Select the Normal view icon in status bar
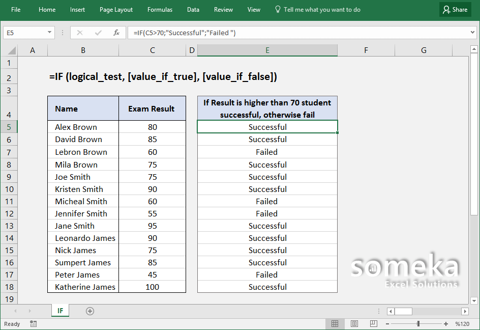Viewport: 480px width, 330px height. click(335, 324)
